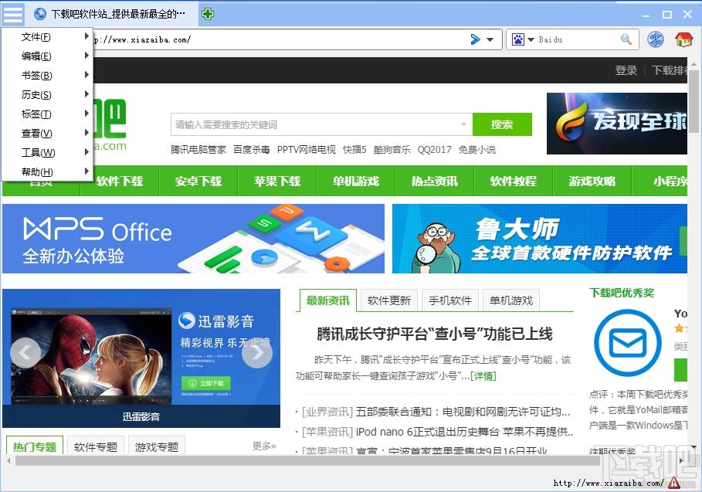
Task: Expand the 编辑(E) submenu arrow
Action: [86, 55]
